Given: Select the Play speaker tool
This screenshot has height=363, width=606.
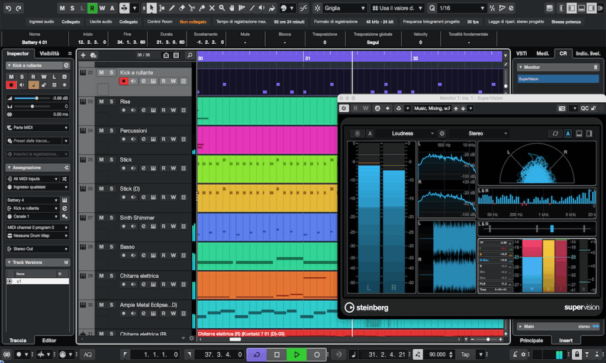Looking at the screenshot, I should click(262, 8).
